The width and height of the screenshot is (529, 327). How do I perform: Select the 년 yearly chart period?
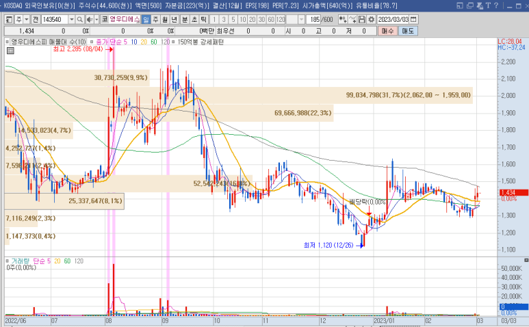tap(174, 20)
